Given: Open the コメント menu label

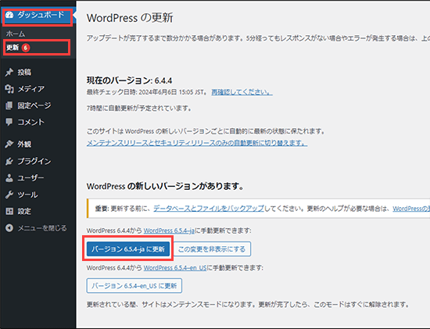Looking at the screenshot, I should pyautogui.click(x=31, y=122).
